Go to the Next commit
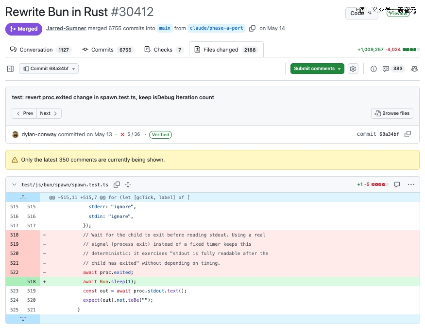Viewport: 425px width, 328px height. click(x=49, y=113)
